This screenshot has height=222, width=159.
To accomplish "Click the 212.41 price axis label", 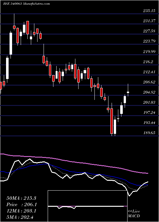I will (149, 72).
